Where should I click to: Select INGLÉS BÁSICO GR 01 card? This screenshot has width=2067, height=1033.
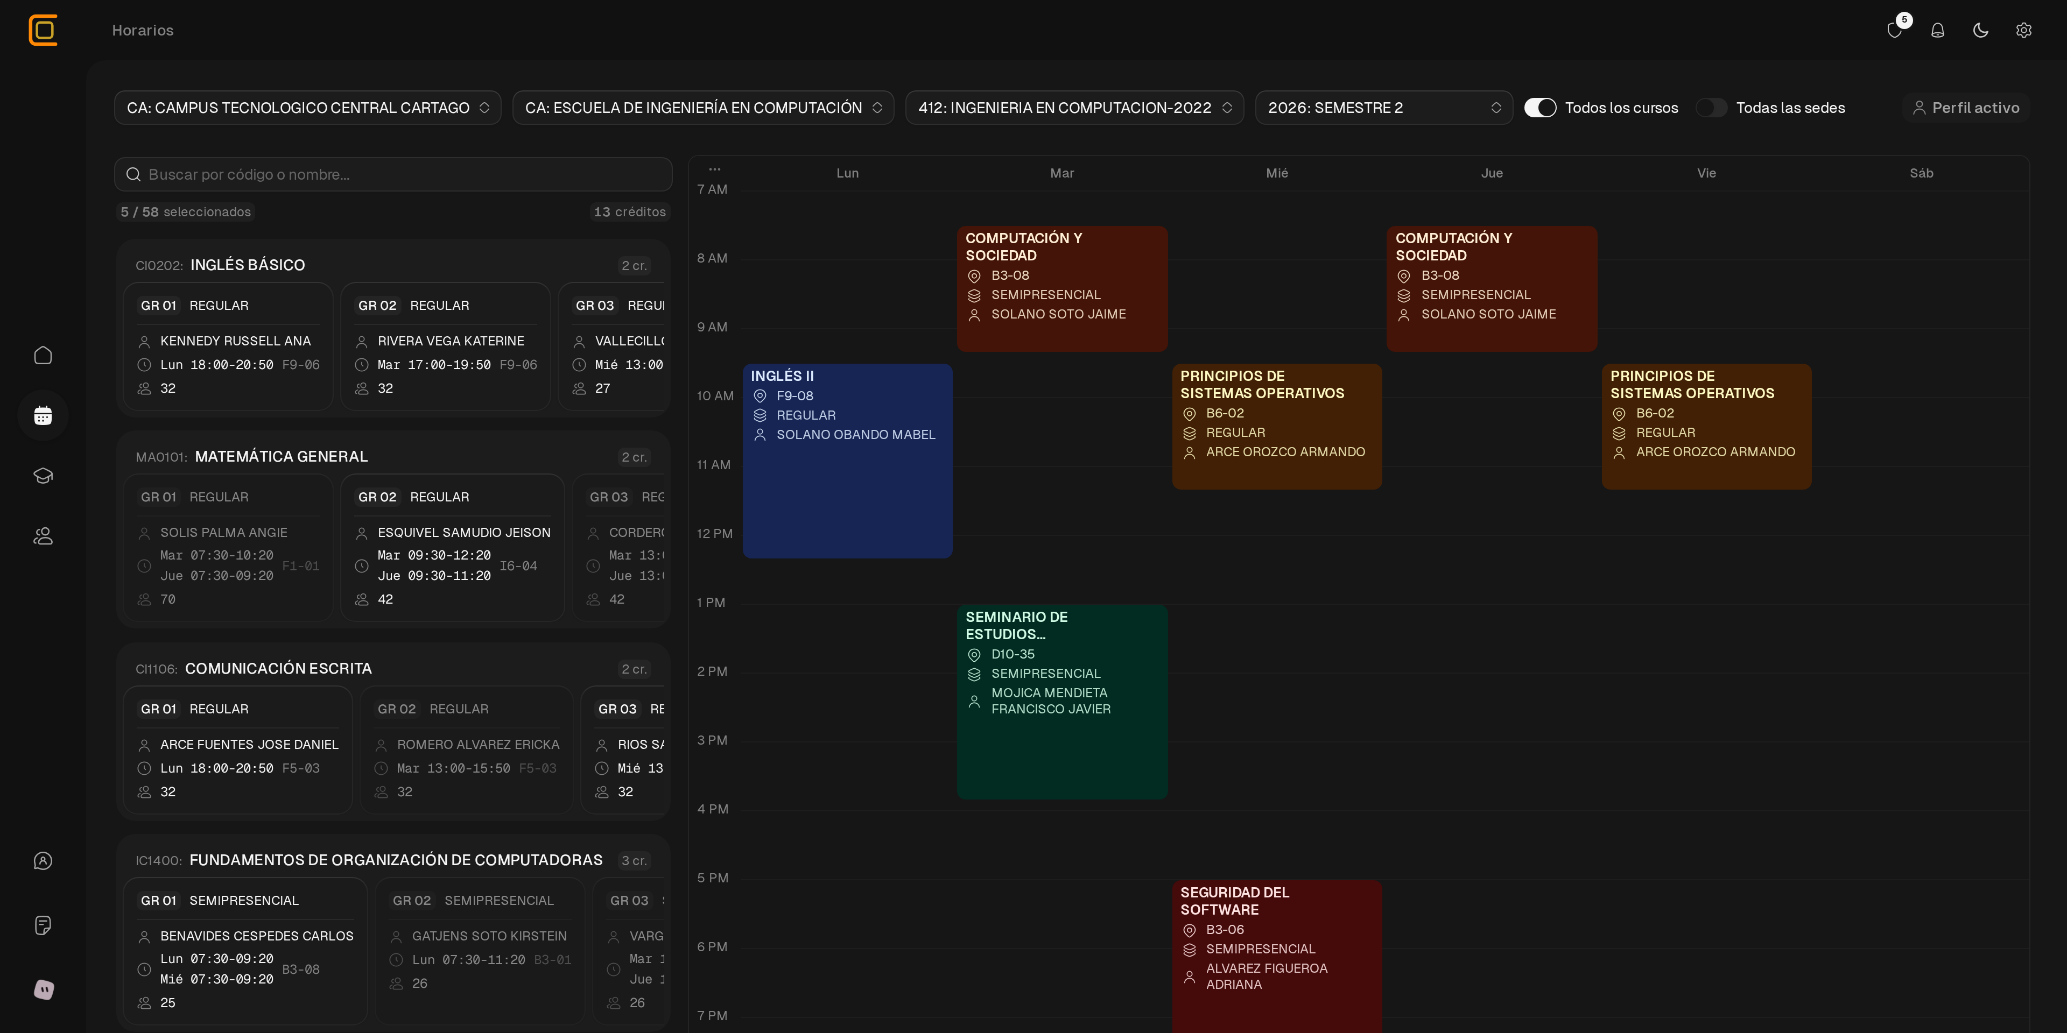228,346
